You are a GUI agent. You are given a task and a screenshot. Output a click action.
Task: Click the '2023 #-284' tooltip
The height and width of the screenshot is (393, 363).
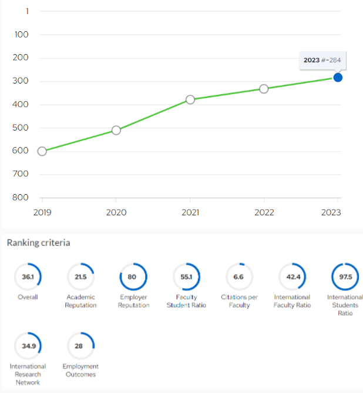click(x=322, y=61)
